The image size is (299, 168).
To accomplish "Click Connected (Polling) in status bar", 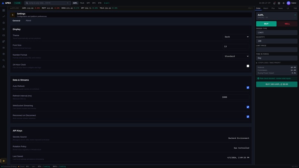I will 9,167.
